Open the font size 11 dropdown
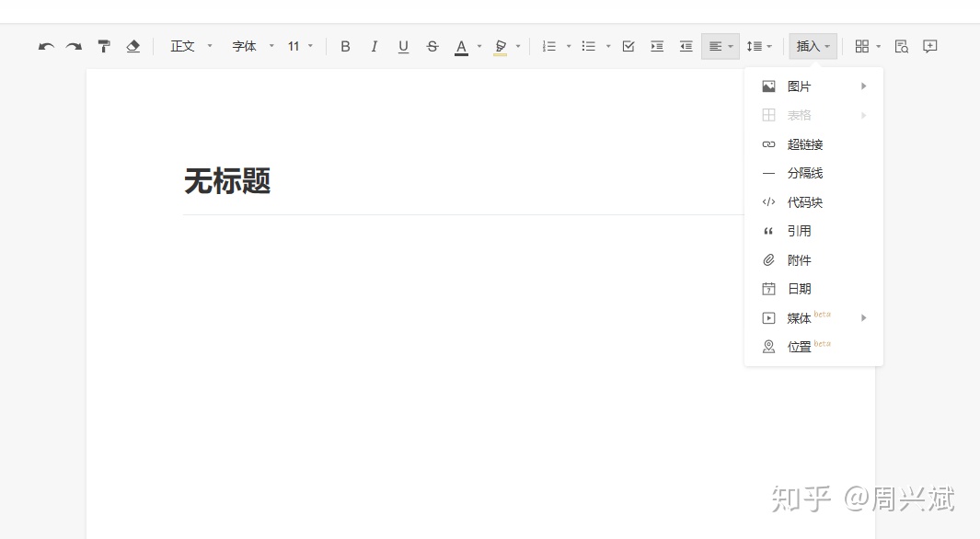The height and width of the screenshot is (539, 980). pyautogui.click(x=300, y=46)
